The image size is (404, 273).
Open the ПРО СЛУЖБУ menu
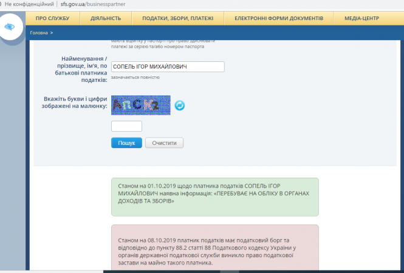(x=52, y=19)
